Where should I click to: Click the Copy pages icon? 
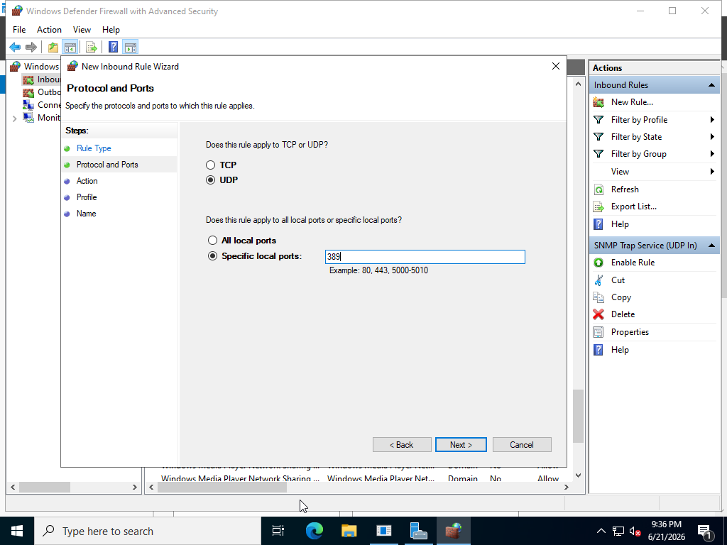[598, 297]
